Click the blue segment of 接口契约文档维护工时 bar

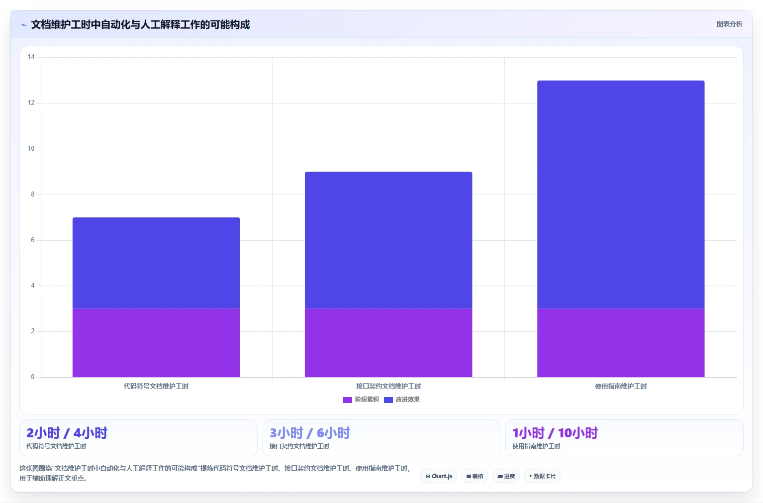(388, 240)
